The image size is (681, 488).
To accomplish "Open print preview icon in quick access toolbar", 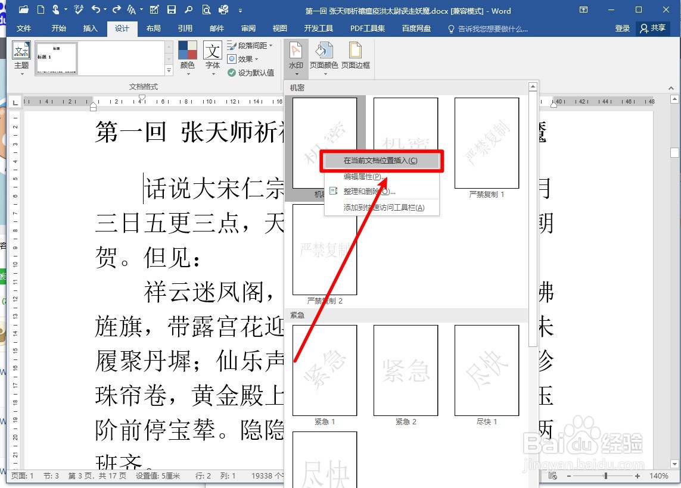I will [x=206, y=9].
